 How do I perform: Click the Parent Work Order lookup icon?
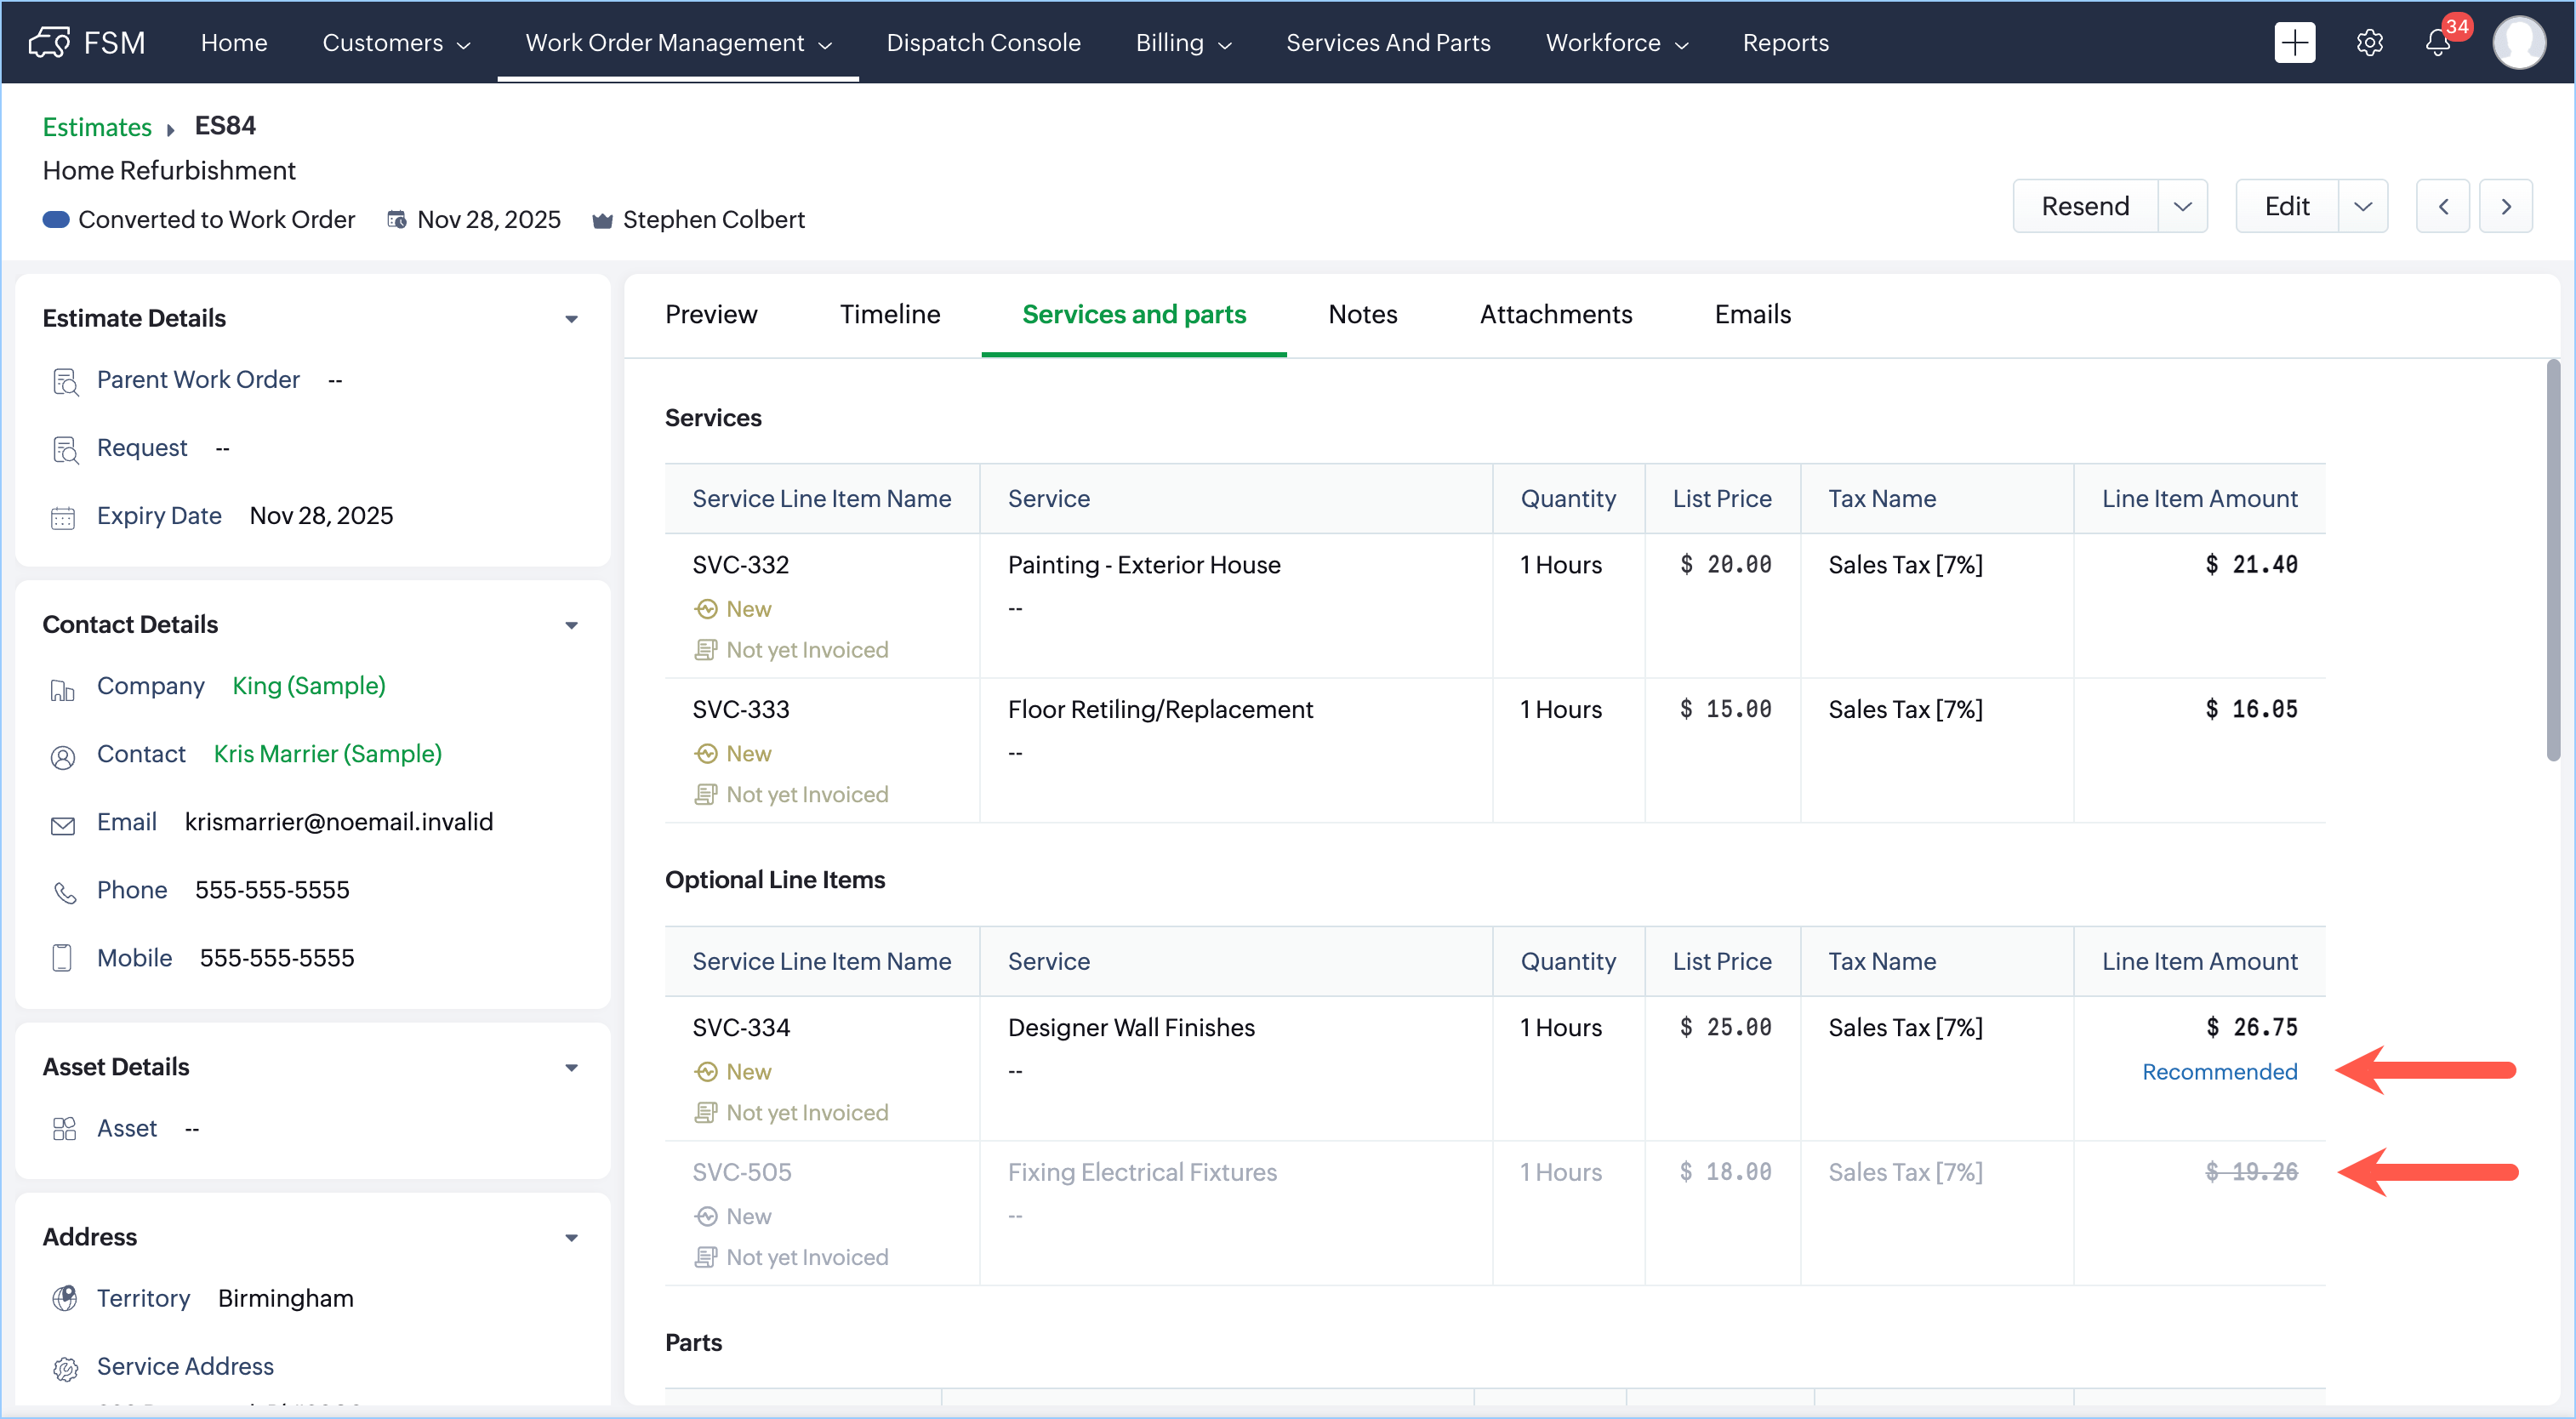click(x=65, y=381)
